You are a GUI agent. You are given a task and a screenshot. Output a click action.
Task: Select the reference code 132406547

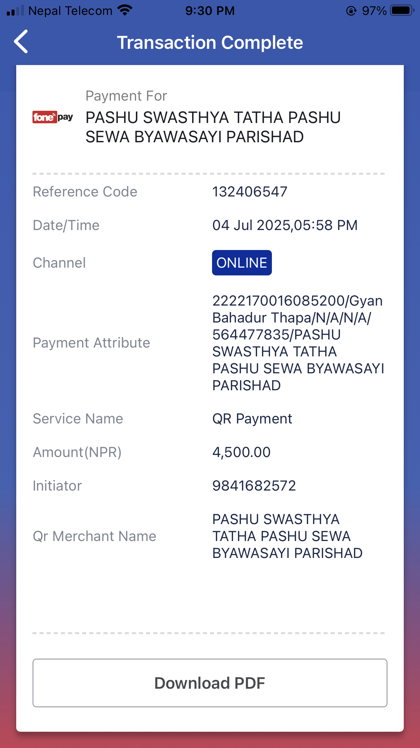pos(250,192)
